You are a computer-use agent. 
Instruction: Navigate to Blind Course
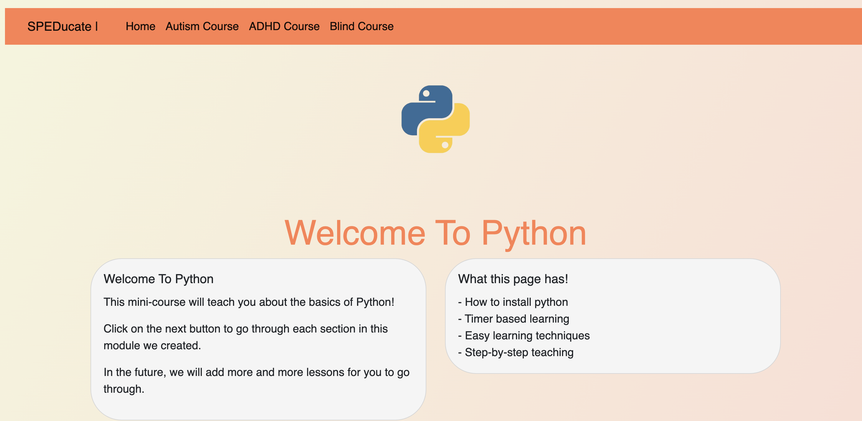[361, 26]
